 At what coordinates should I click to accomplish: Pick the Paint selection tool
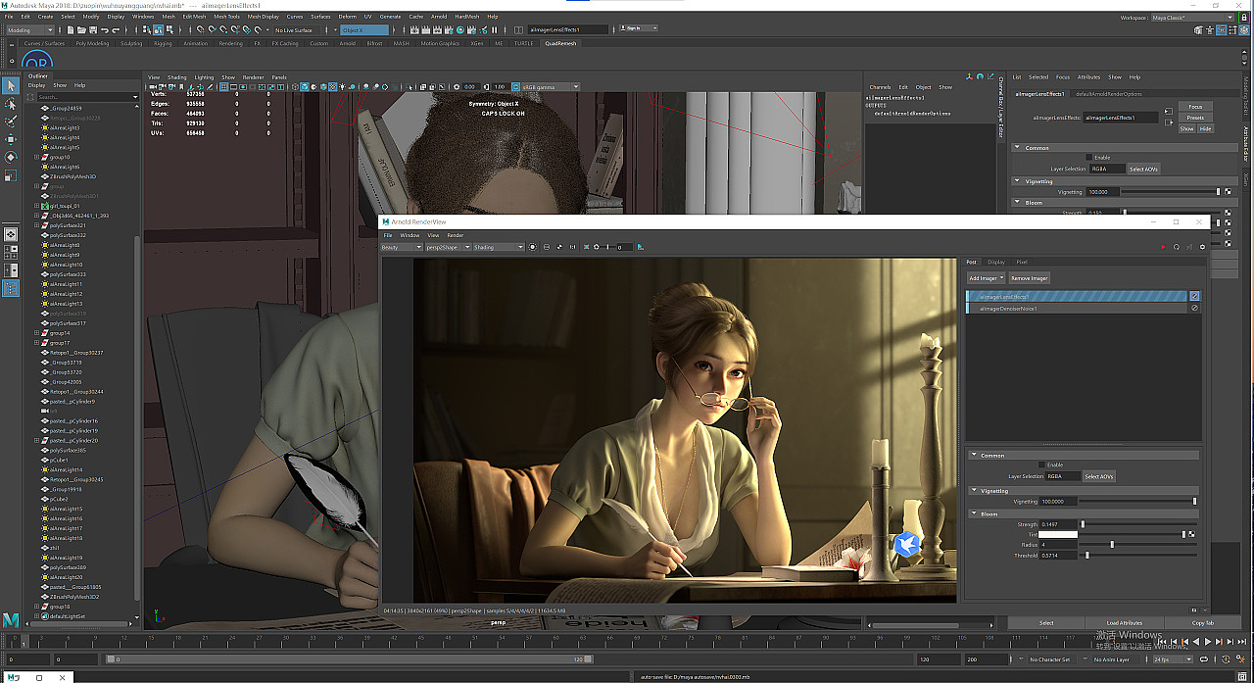tap(10, 122)
